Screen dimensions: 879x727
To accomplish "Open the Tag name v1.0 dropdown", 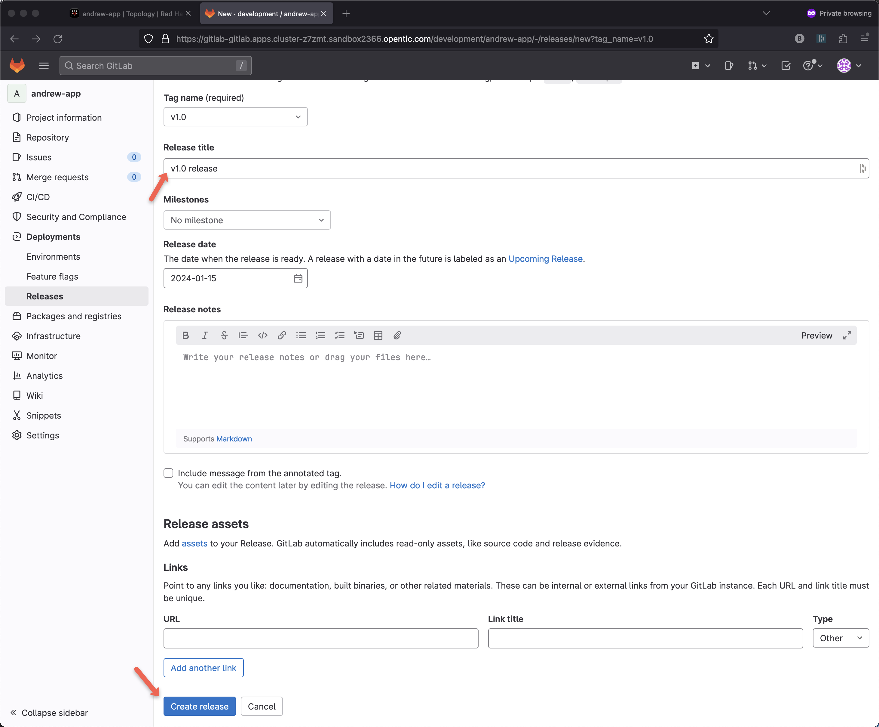I will pos(236,117).
